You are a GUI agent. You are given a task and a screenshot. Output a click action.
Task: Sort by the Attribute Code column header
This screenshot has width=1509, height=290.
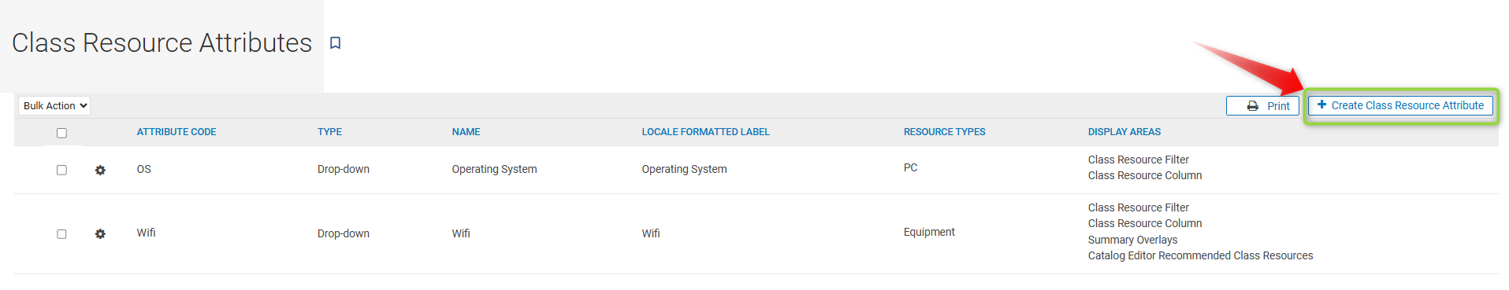[177, 132]
